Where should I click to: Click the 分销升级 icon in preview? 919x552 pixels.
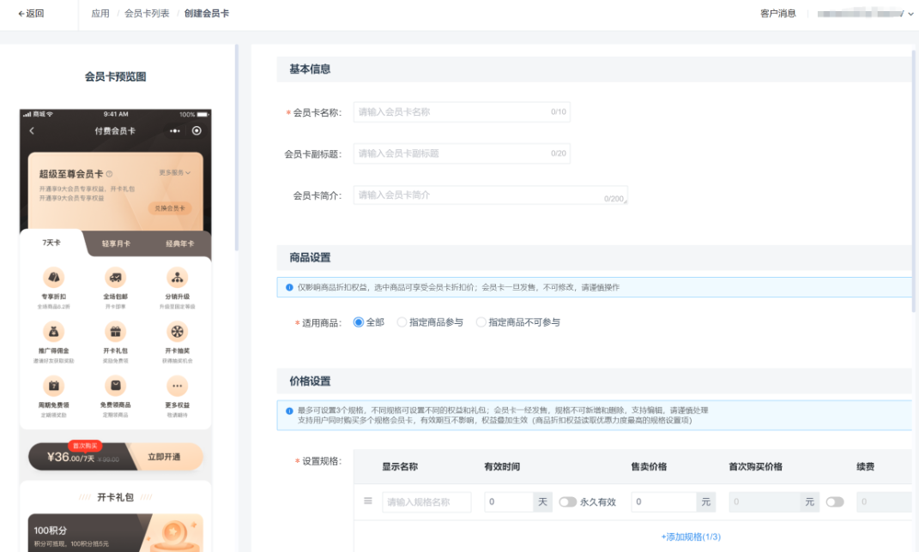click(x=178, y=277)
